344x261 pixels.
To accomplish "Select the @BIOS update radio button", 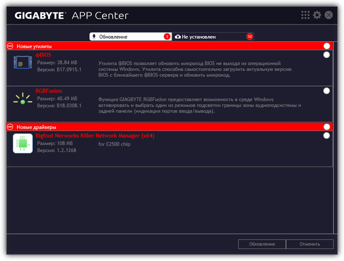I will pos(326,55).
